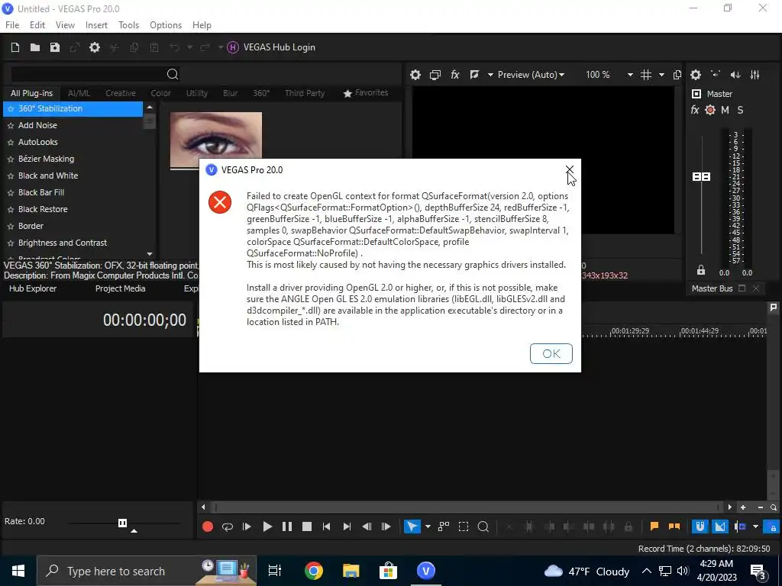Open the Insert menu

(x=96, y=25)
